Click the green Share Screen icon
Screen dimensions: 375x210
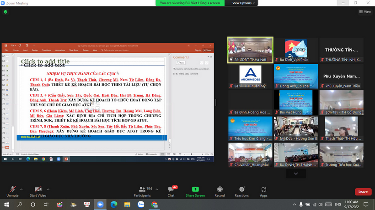(x=195, y=189)
